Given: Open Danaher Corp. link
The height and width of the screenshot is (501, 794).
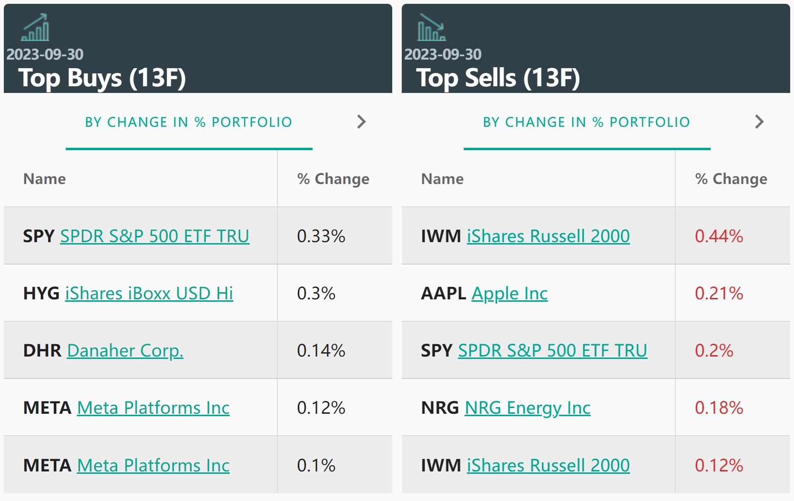Looking at the screenshot, I should [125, 351].
